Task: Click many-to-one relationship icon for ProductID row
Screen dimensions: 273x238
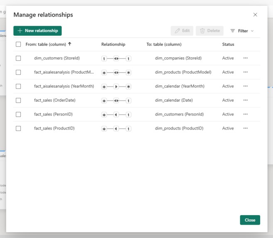Action: point(116,129)
